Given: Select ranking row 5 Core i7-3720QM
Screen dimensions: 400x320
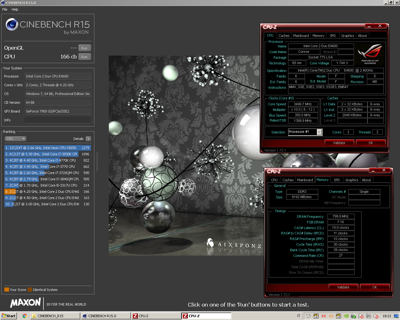Looking at the screenshot, I should click(x=47, y=173).
